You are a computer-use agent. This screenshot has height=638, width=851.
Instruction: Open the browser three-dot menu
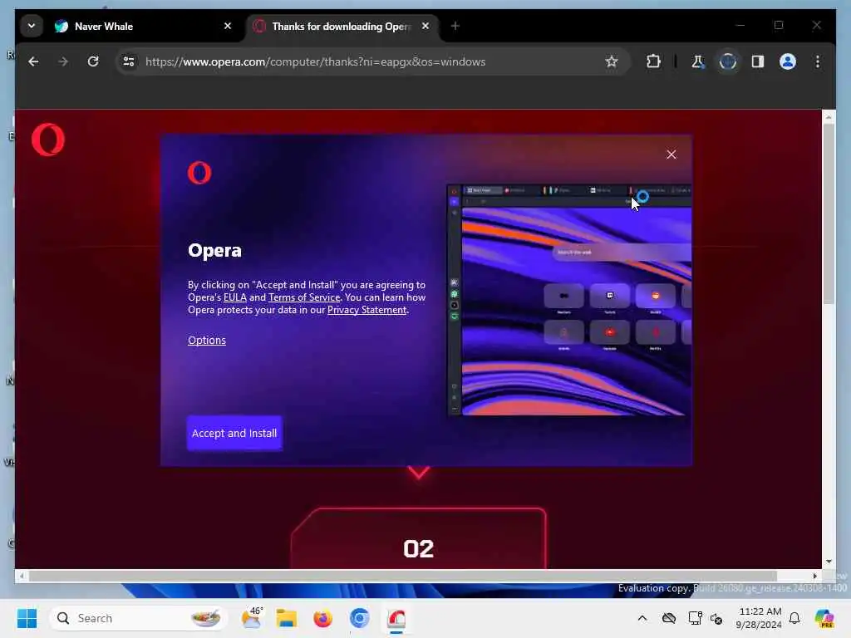[x=818, y=61]
